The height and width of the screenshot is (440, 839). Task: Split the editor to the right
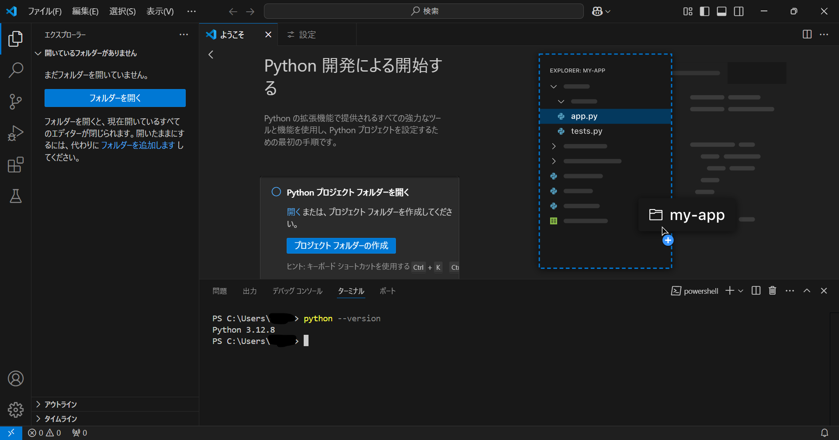pos(807,34)
